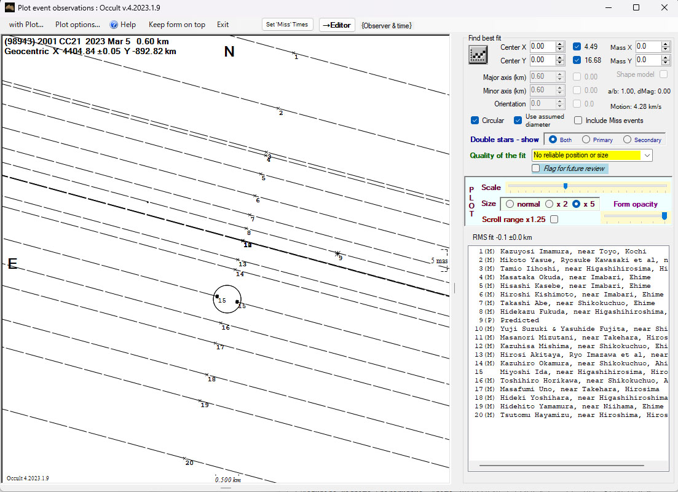Increase Mass X using up spinner arrow
678x492 pixels.
[x=666, y=44]
